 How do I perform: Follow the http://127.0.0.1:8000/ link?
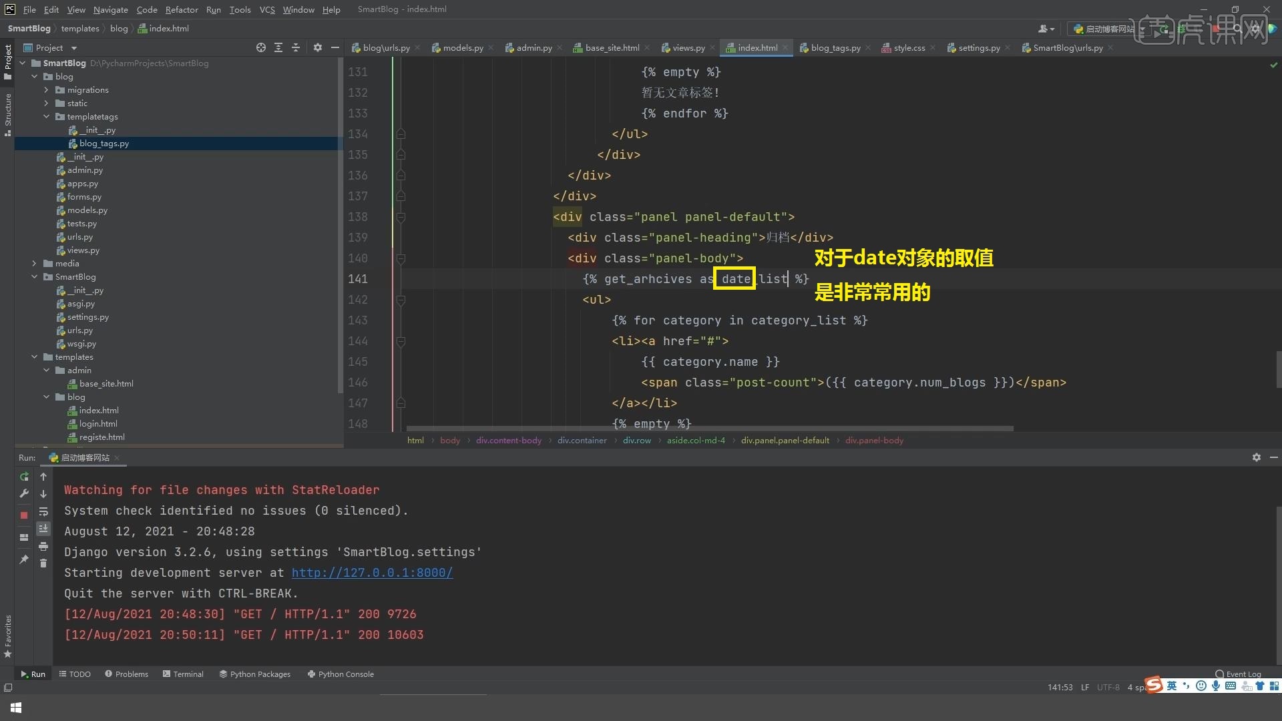coord(372,573)
